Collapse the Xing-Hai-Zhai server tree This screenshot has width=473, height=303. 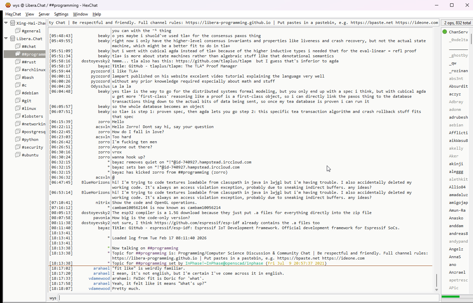pyautogui.click(x=6, y=23)
